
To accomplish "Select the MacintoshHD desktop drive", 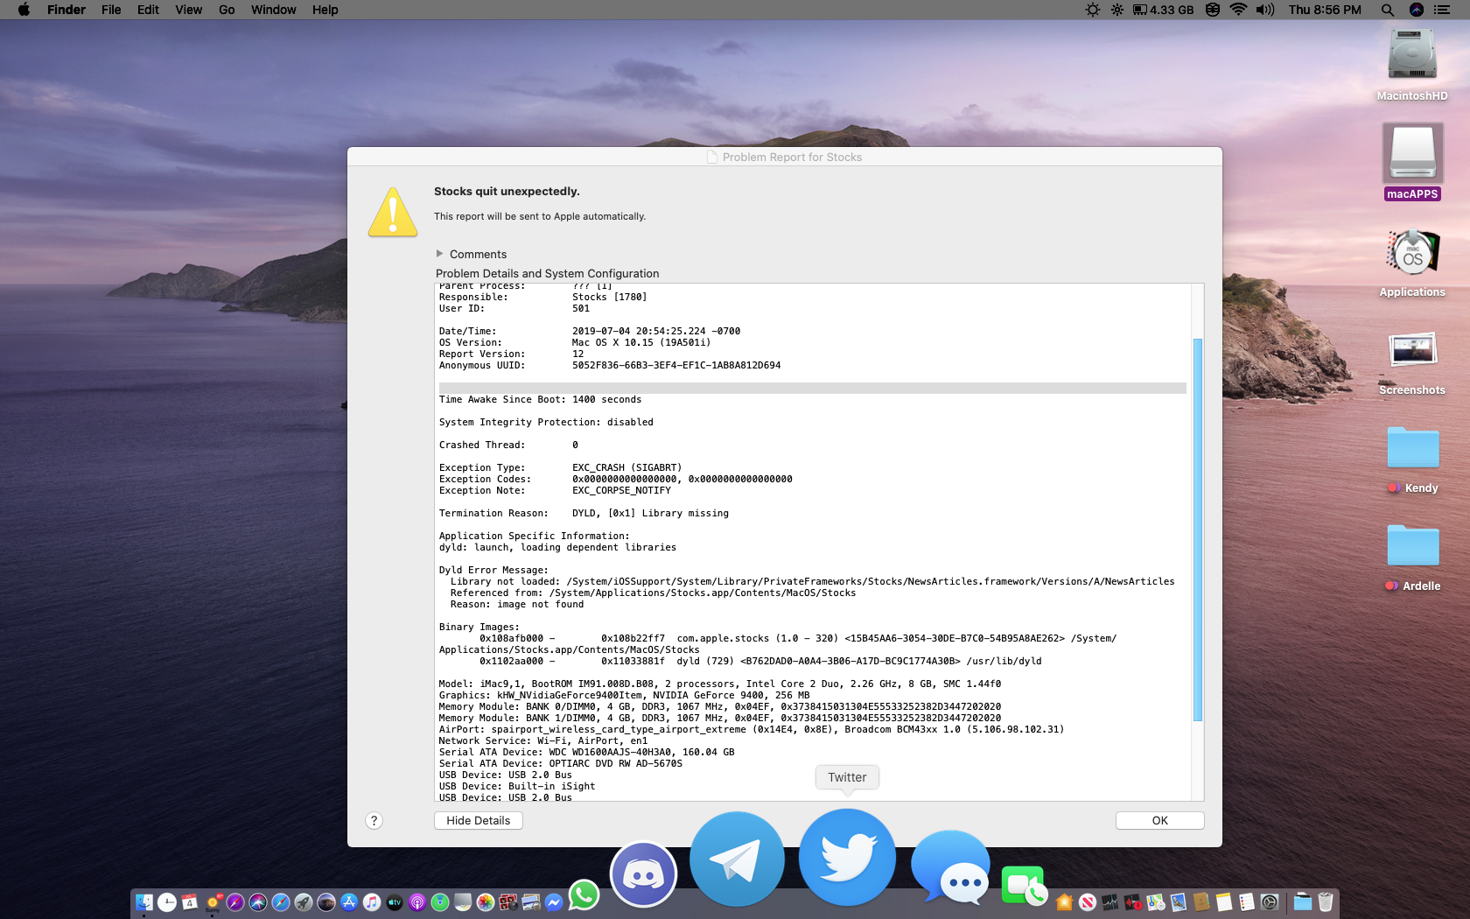I will [x=1412, y=65].
